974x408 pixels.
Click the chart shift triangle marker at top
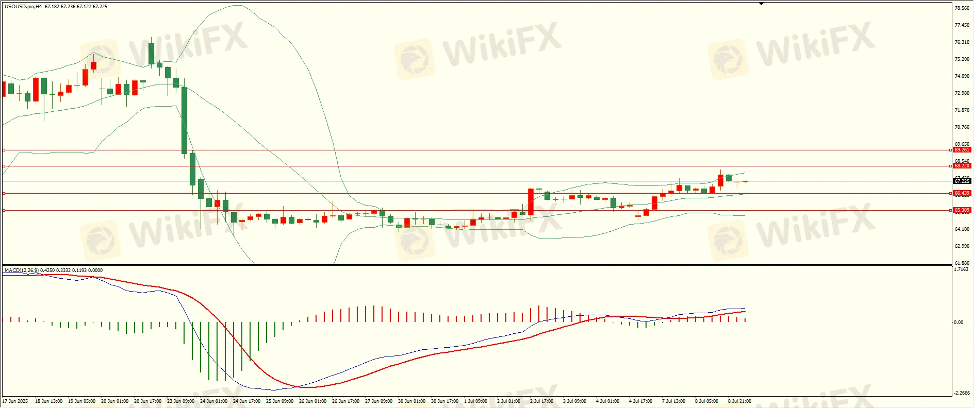(x=761, y=4)
